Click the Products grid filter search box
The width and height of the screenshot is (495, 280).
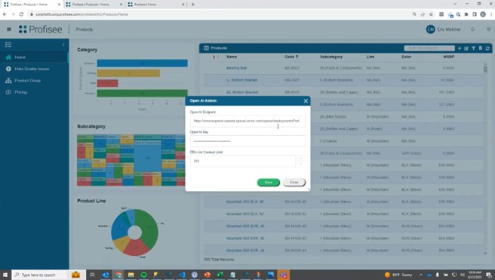[429, 48]
